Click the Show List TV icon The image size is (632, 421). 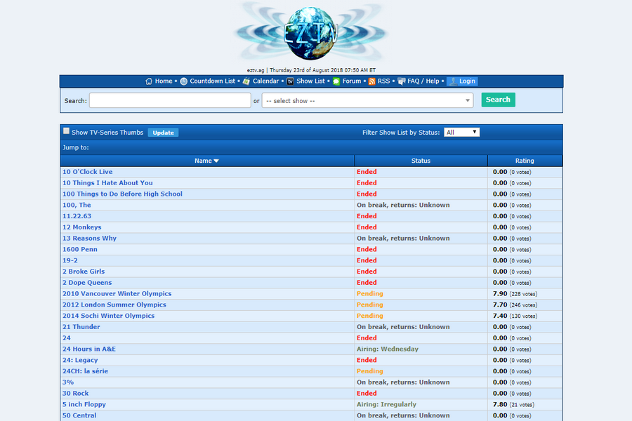click(290, 81)
